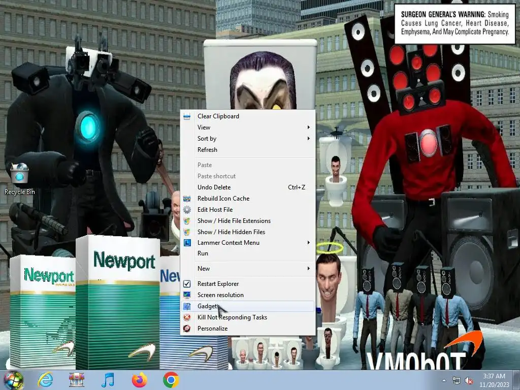The height and width of the screenshot is (390, 520).
Task: Show hidden system tray icons
Action: click(444, 380)
